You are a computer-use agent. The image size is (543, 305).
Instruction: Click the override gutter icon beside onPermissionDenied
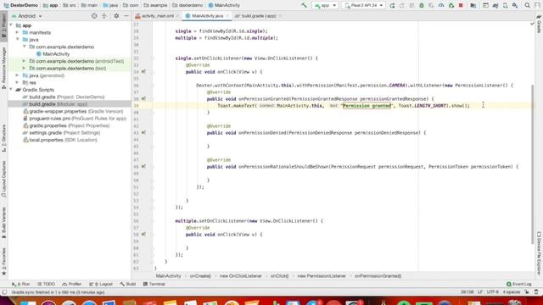click(143, 133)
